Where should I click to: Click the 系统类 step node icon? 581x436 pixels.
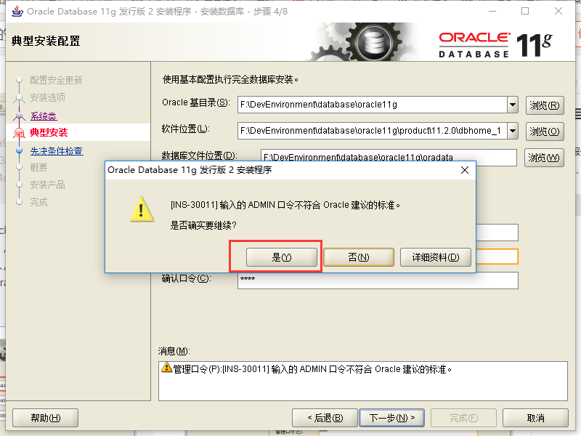click(20, 116)
